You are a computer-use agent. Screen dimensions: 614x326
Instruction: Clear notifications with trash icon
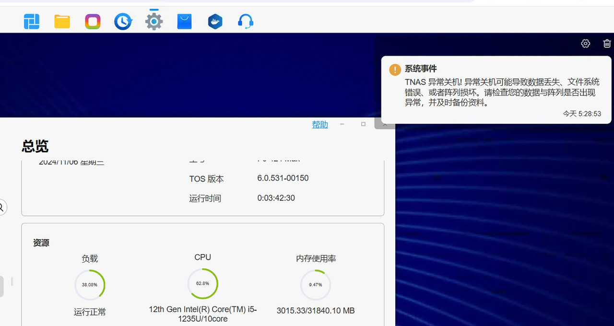tap(607, 44)
